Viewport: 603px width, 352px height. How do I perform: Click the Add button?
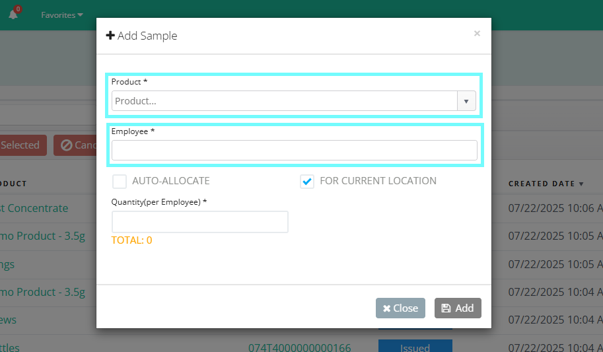[x=458, y=308]
